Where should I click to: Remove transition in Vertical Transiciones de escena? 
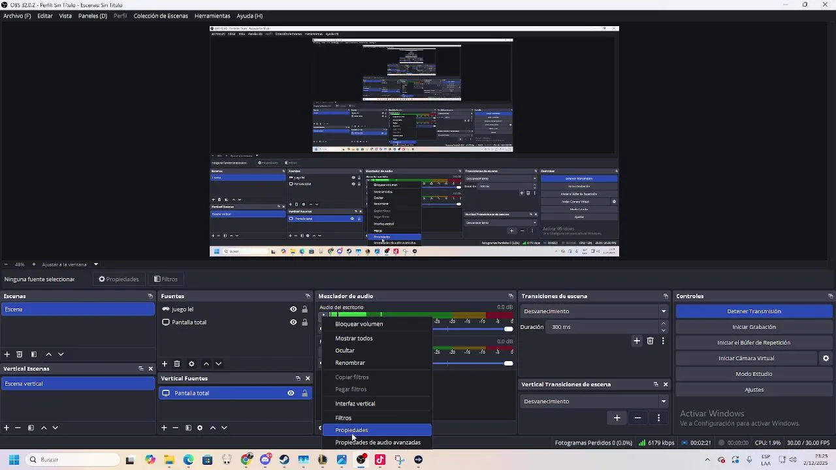pyautogui.click(x=637, y=418)
